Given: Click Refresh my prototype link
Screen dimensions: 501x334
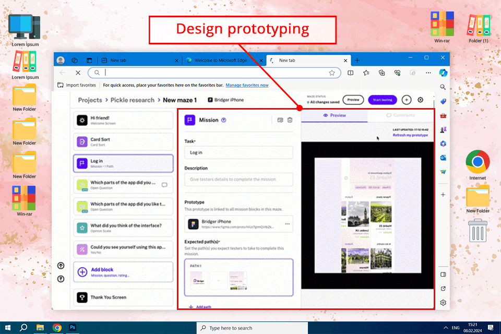Looking at the screenshot, I should click(410, 135).
